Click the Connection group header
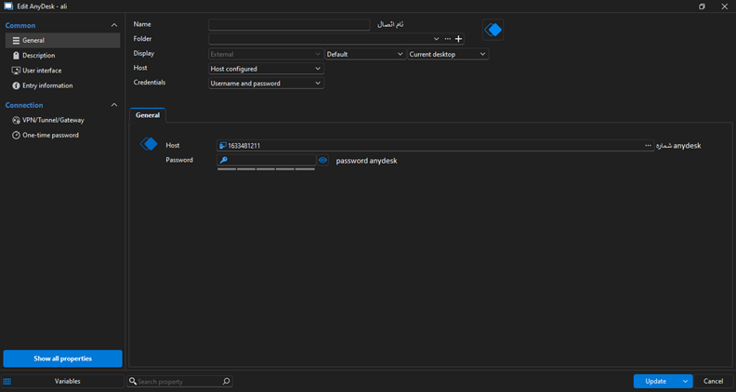This screenshot has width=736, height=392. click(x=24, y=105)
